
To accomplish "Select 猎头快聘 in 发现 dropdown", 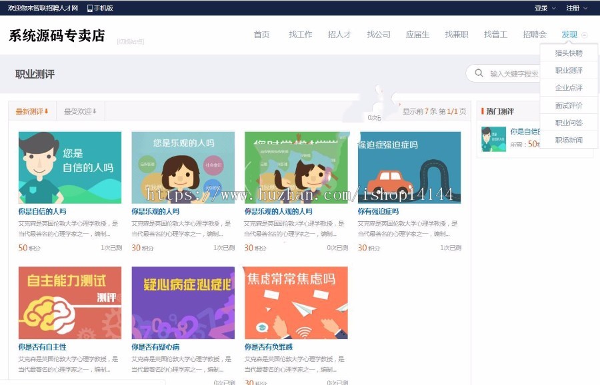I will (x=569, y=53).
